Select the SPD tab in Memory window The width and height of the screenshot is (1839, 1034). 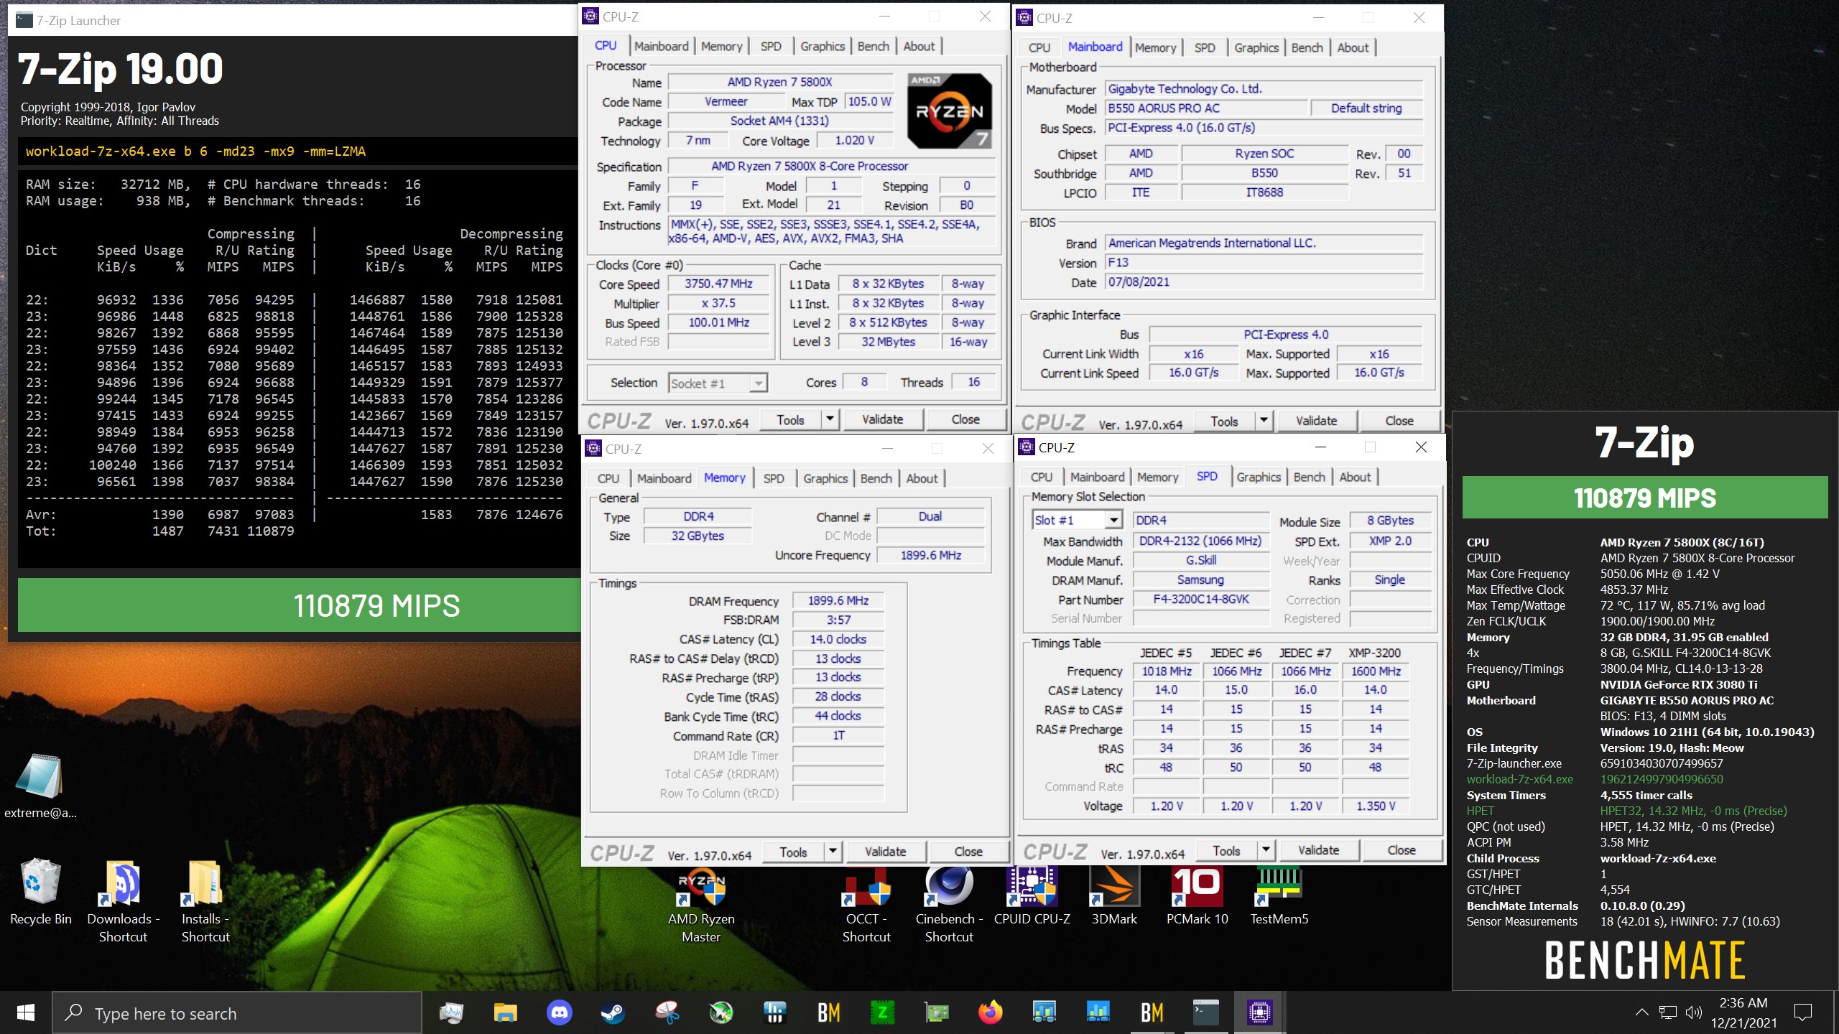774,479
